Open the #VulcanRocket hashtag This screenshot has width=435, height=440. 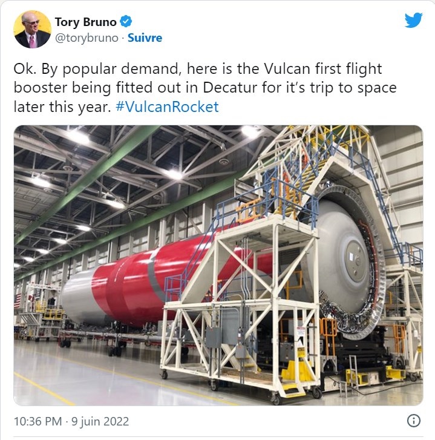[167, 107]
